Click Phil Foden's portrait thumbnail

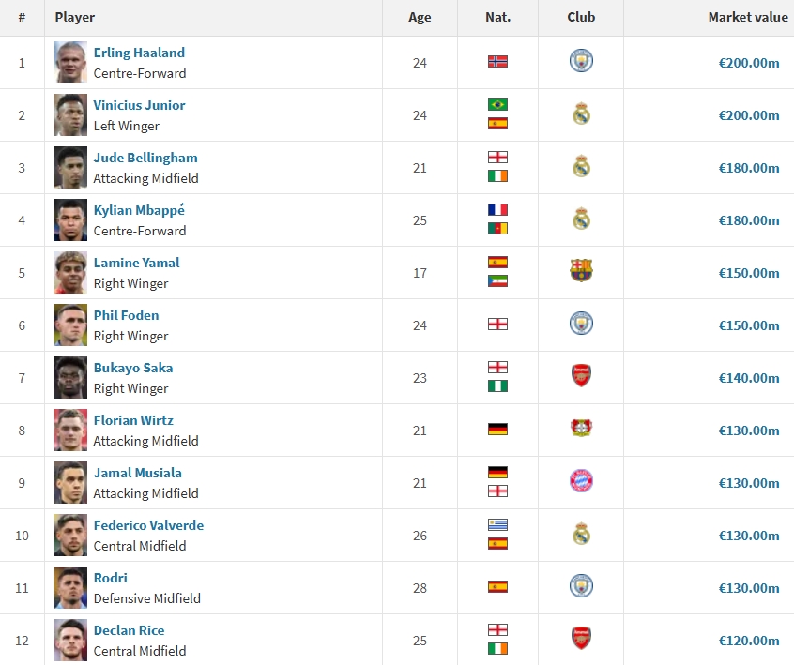pyautogui.click(x=70, y=325)
